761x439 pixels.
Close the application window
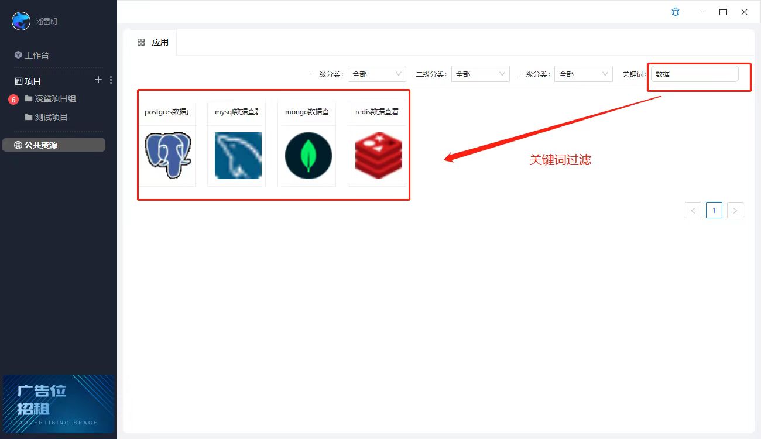(x=744, y=12)
